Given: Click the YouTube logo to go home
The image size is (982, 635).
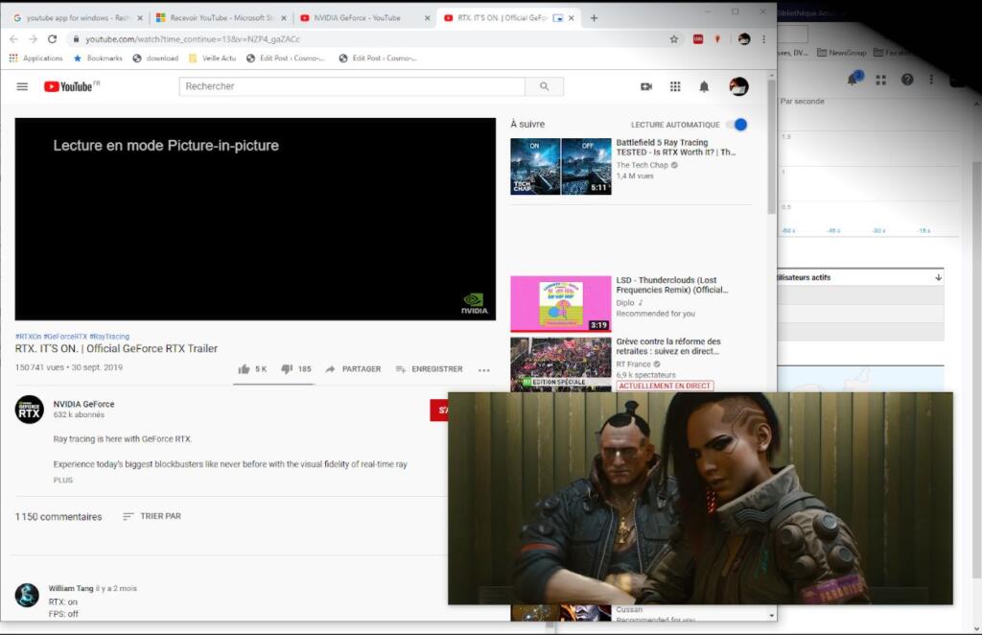Looking at the screenshot, I should tap(72, 86).
